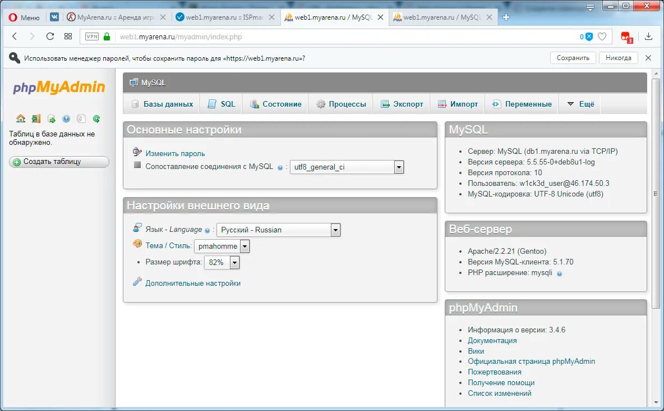Open Speed Dial grid icon
The width and height of the screenshot is (664, 411).
pos(68,36)
